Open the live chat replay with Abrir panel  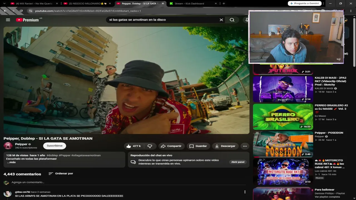coord(238,162)
